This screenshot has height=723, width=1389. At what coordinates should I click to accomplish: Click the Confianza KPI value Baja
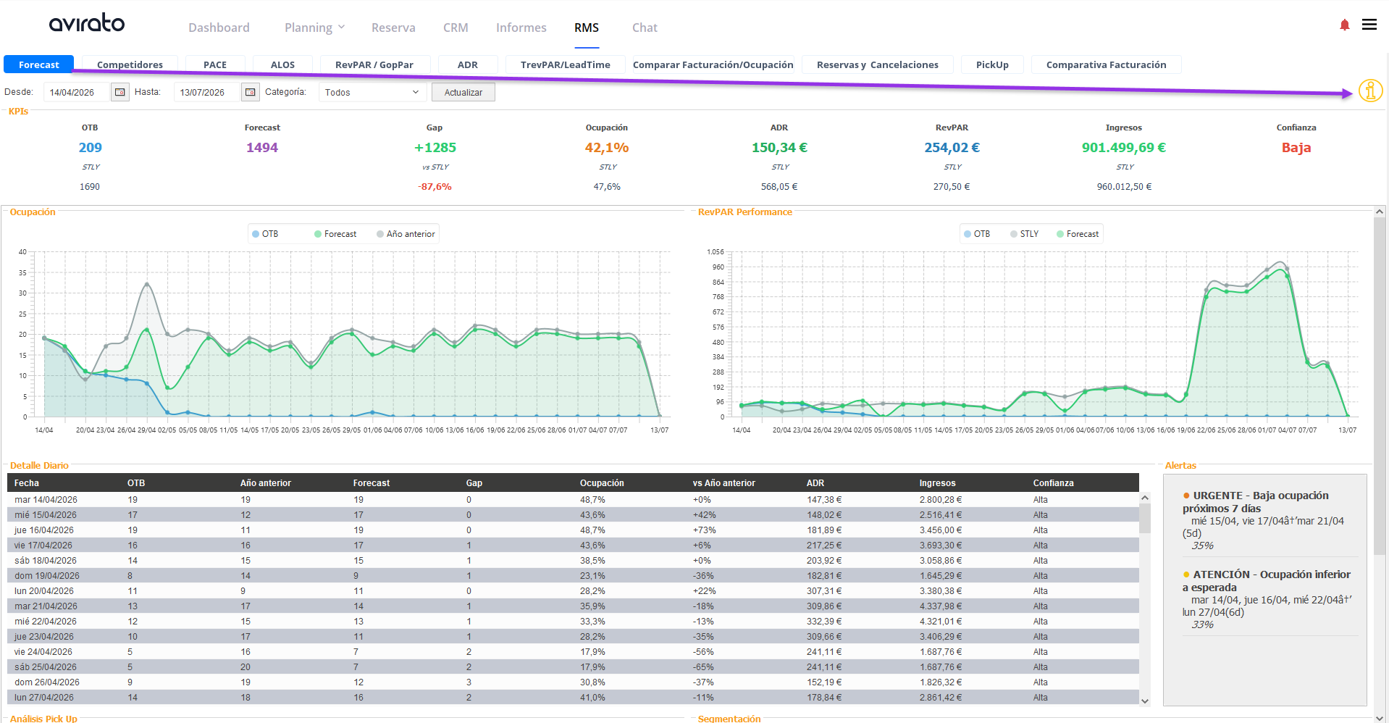coord(1296,148)
